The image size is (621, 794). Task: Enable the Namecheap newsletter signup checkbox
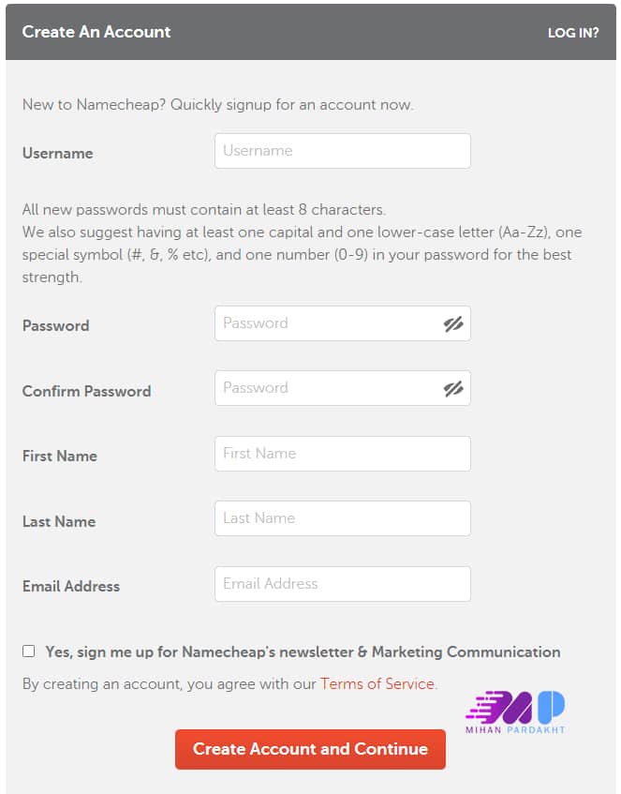click(29, 651)
